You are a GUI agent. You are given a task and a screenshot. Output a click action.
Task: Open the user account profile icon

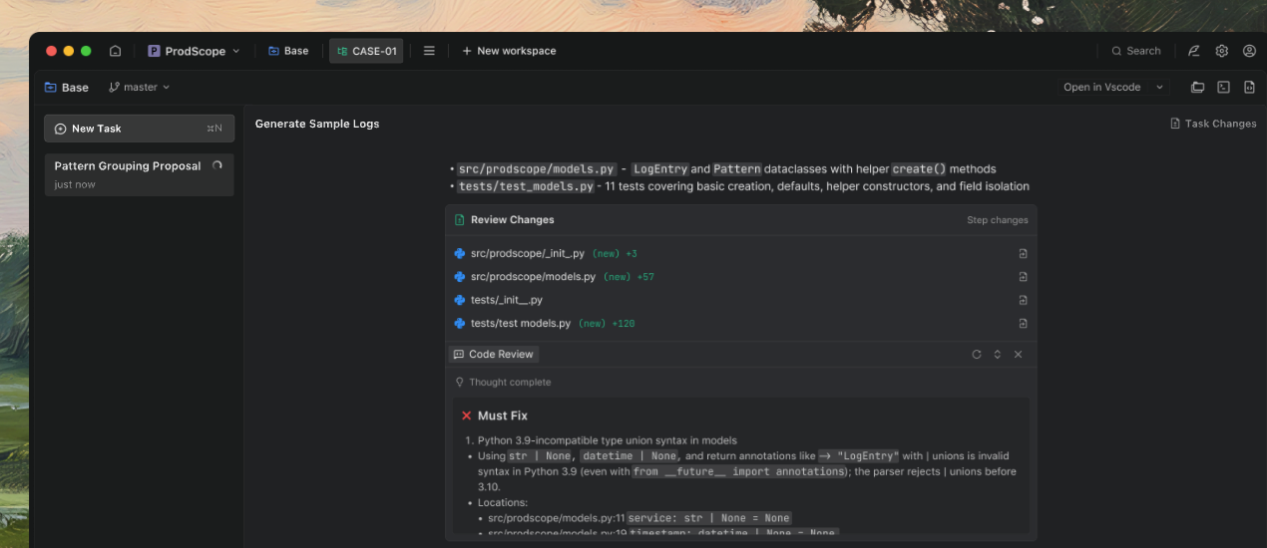tap(1249, 51)
